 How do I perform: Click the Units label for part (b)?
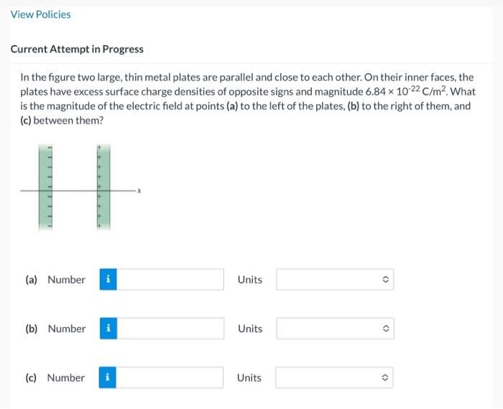coord(250,329)
